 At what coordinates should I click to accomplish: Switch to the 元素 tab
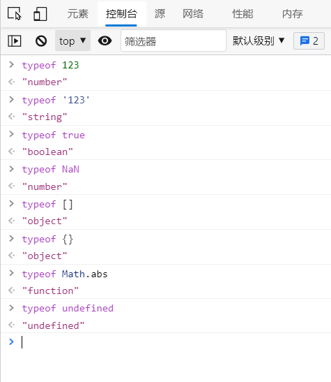(78, 14)
